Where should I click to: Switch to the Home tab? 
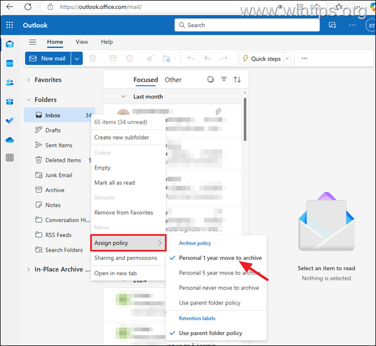pos(55,42)
